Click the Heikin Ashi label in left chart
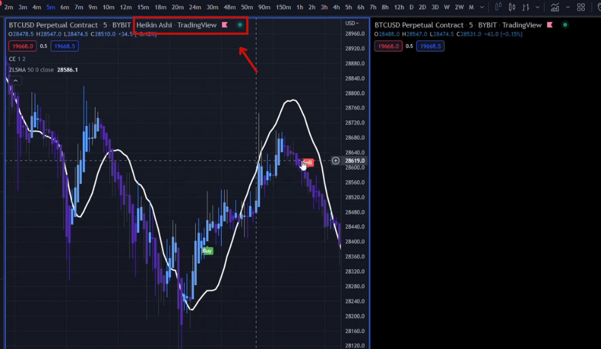 point(154,25)
